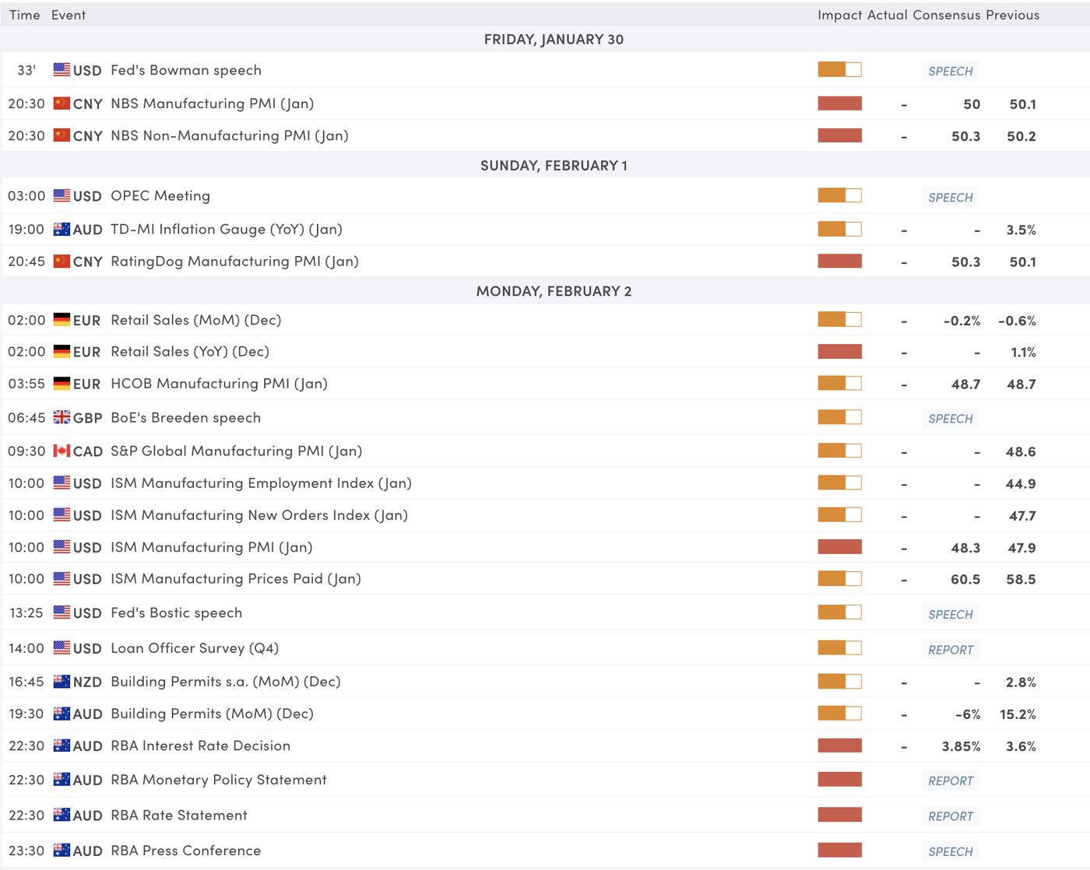1090x870 pixels.
Task: Click the Friday, January 30 date header
Action: coord(554,40)
